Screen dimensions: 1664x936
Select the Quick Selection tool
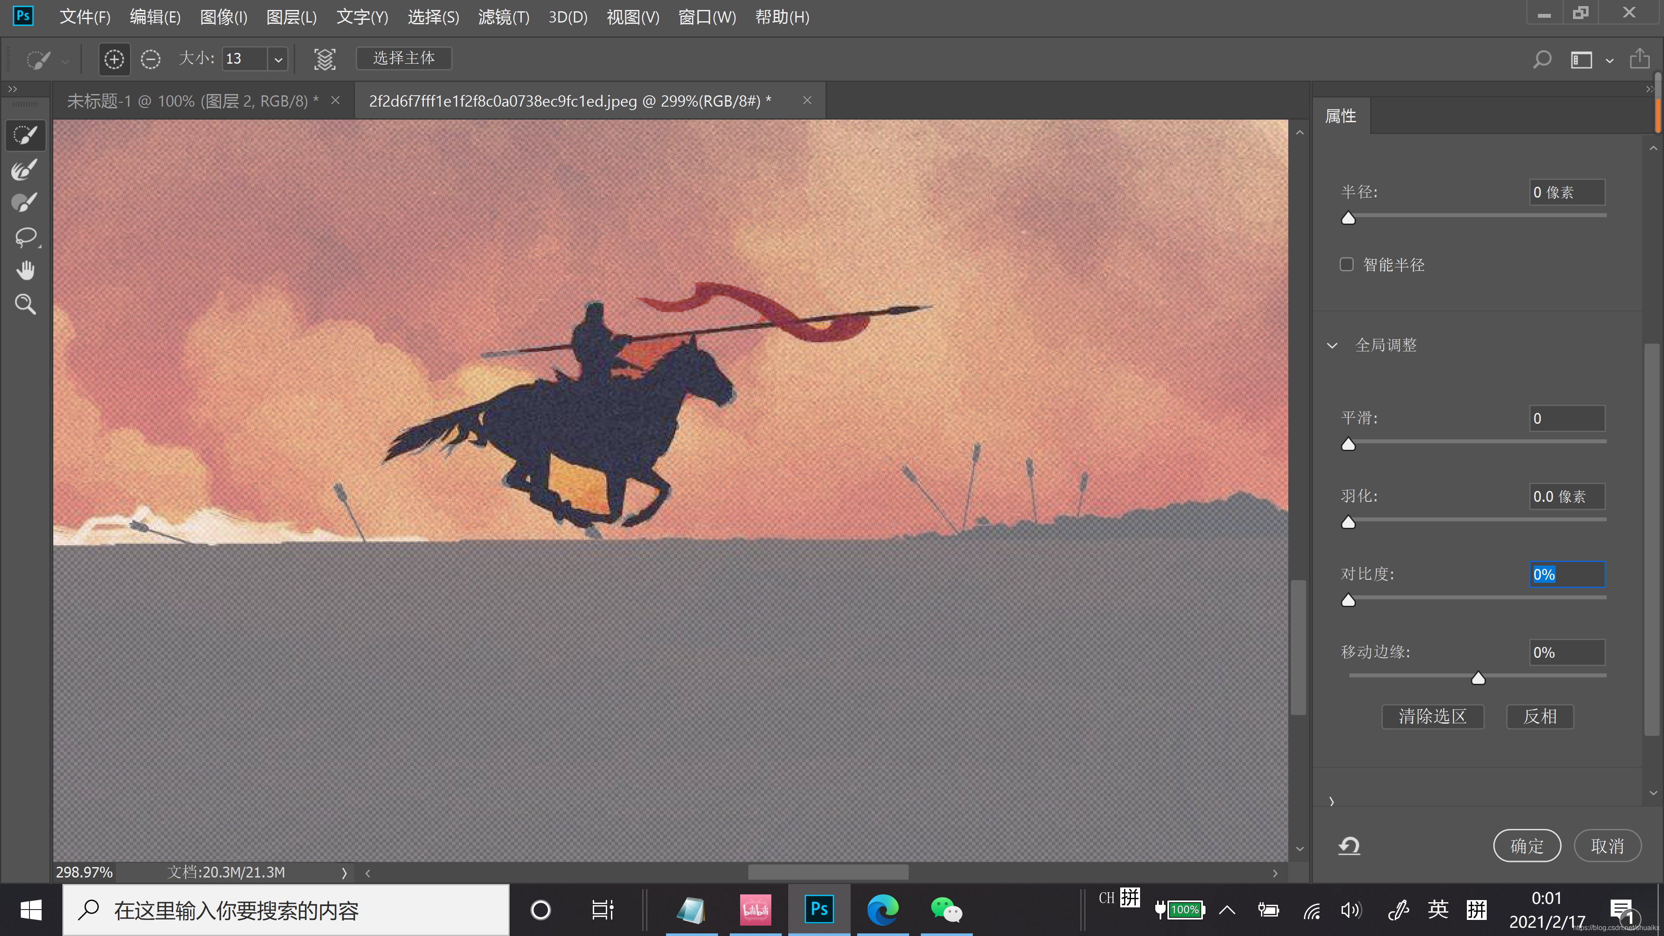pos(25,136)
